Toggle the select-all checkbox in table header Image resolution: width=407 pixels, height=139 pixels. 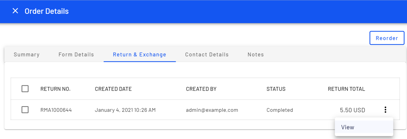coord(25,89)
